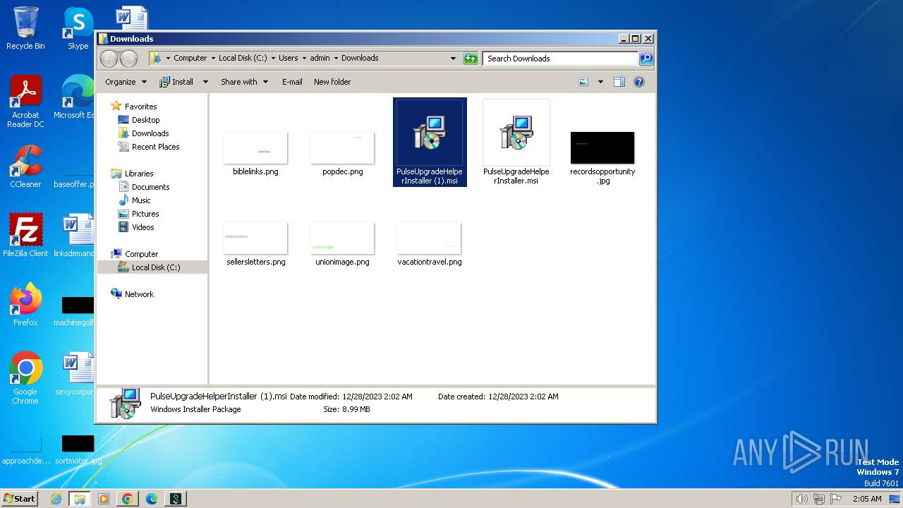Open Microsoft Edge from the taskbar

coord(152,499)
